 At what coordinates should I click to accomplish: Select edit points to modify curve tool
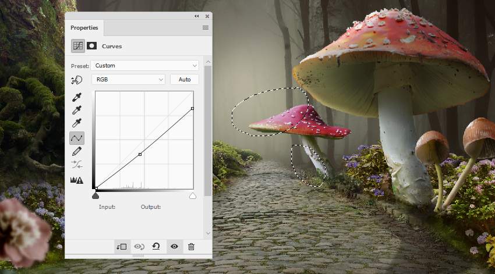(77, 138)
